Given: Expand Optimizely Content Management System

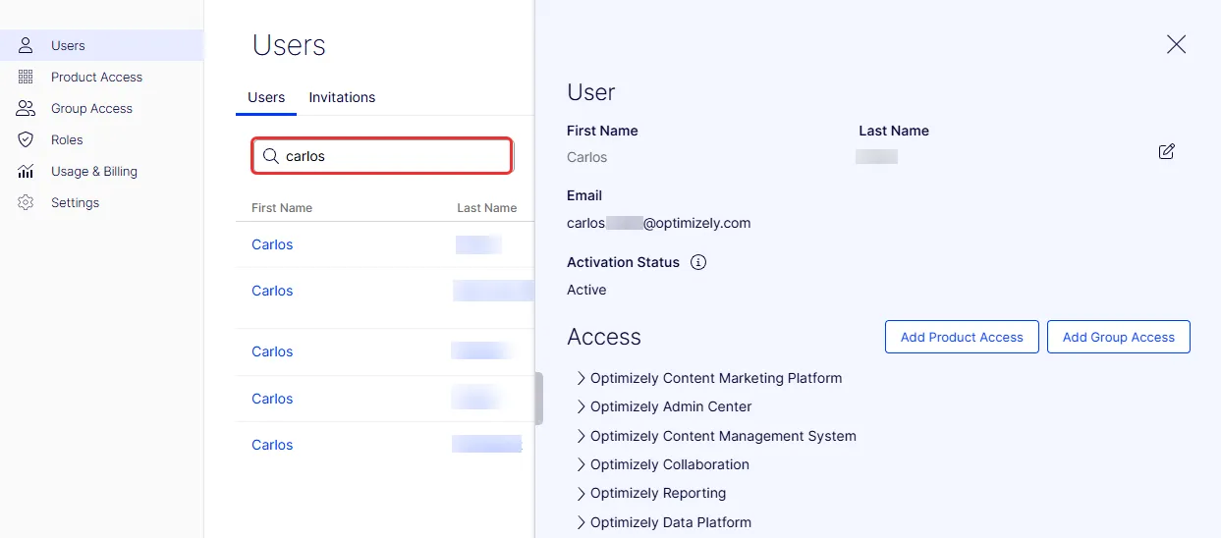Looking at the screenshot, I should (582, 436).
